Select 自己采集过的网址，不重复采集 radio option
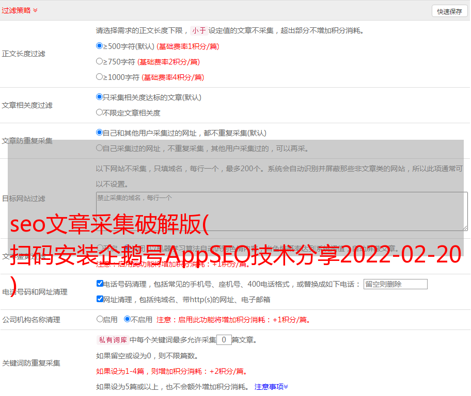Screen dimensions: 471x396 [100, 148]
